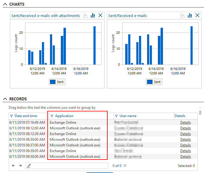Sort by Date and time column header
Screen dimensions: 204x173
tap(26, 116)
